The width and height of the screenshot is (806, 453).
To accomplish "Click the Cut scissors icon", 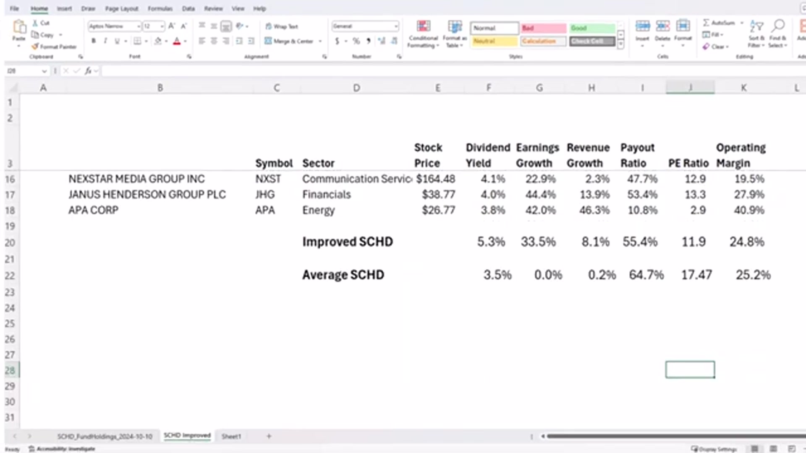I will pyautogui.click(x=35, y=23).
